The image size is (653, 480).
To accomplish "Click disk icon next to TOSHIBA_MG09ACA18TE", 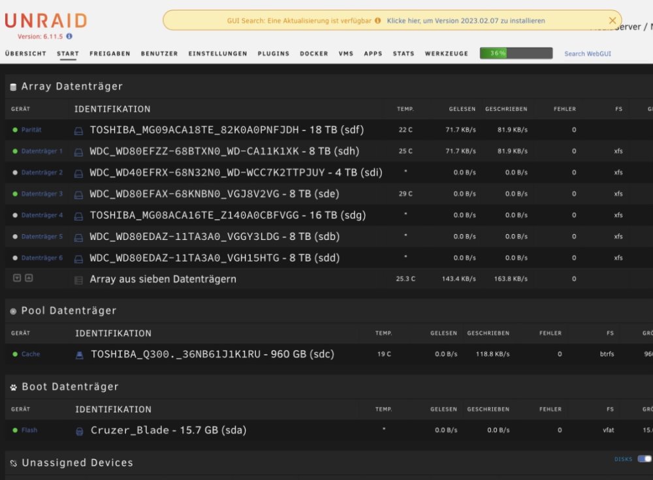I will [78, 131].
